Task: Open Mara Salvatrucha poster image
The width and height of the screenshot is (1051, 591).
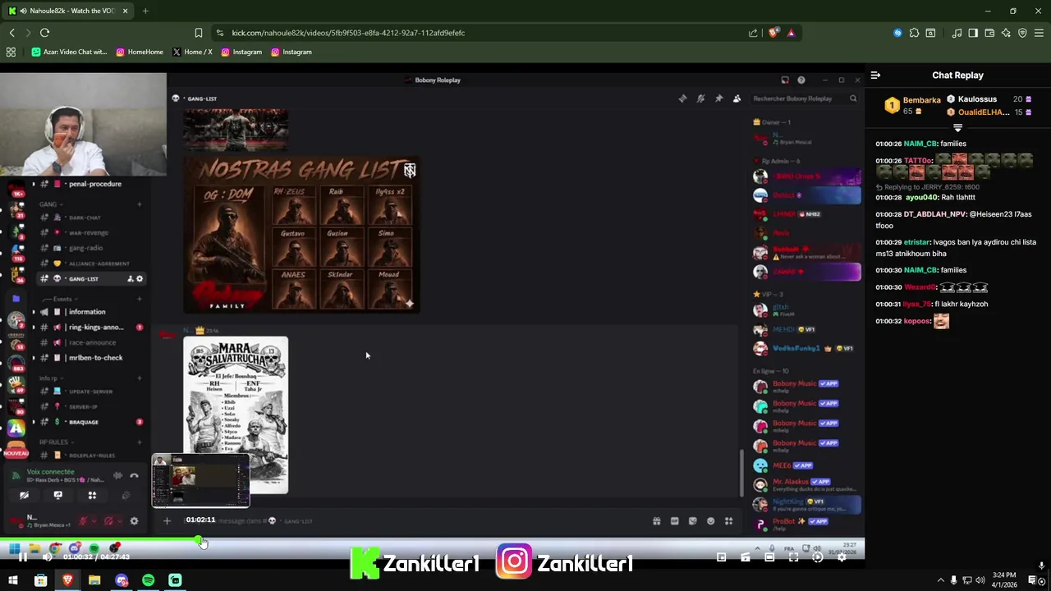Action: pyautogui.click(x=236, y=415)
